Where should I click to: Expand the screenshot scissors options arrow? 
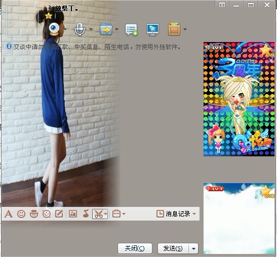(105, 214)
